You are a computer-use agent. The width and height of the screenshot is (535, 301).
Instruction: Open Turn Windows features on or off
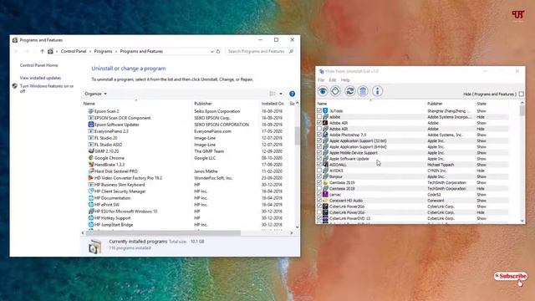tap(47, 89)
